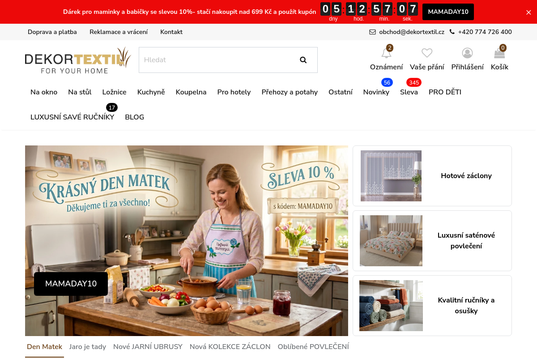The height and width of the screenshot is (358, 537).
Task: Open the Novinky menu item
Action: coord(376,92)
